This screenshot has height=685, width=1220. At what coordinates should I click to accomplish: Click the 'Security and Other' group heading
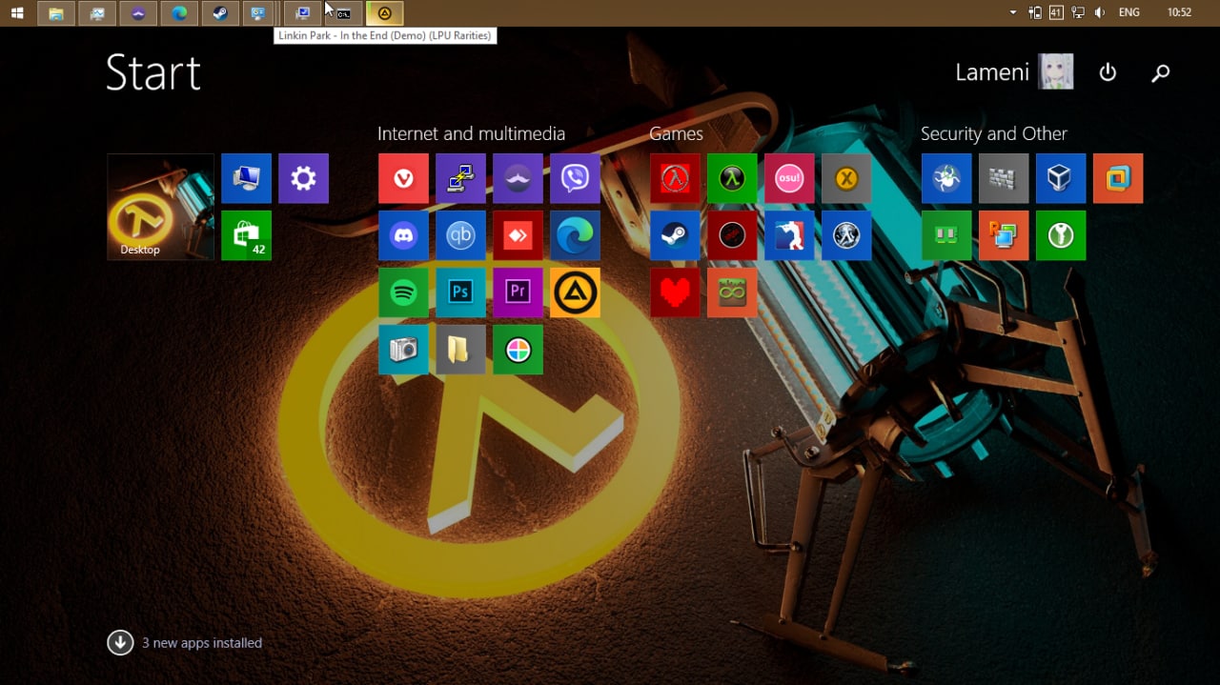[993, 133]
